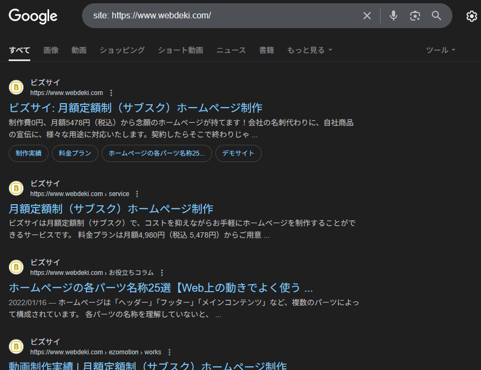The height and width of the screenshot is (370, 481).
Task: Click the snippet starting ビズサイは月額定額制
Action: [x=182, y=229]
